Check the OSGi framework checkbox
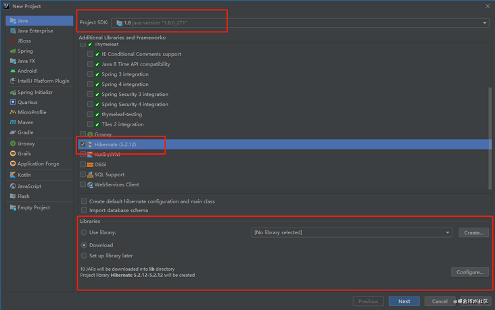Viewport: 495px width, 310px height. [x=82, y=165]
